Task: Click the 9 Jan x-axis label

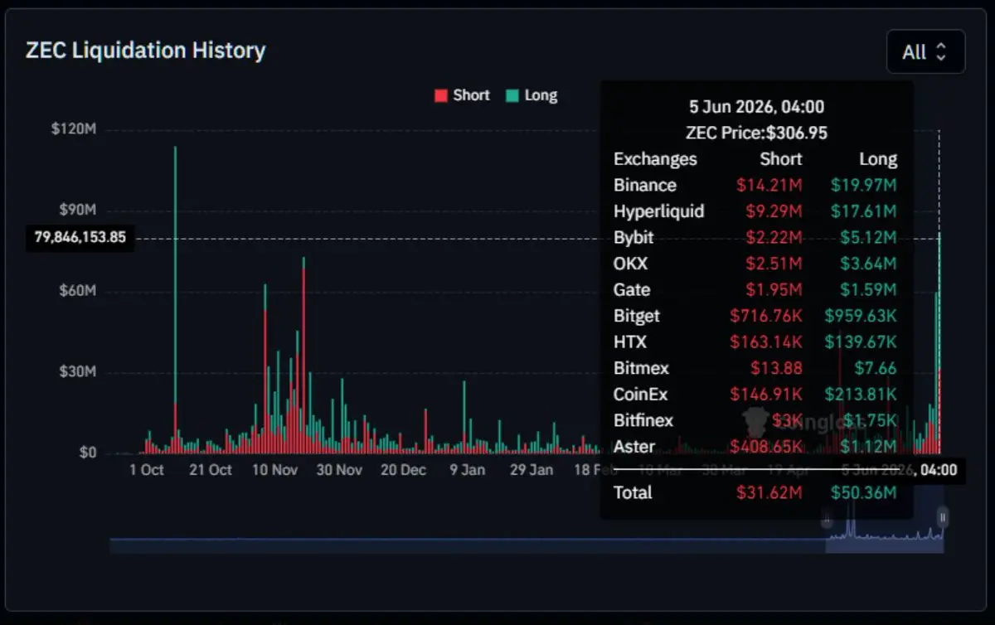Action: click(468, 470)
